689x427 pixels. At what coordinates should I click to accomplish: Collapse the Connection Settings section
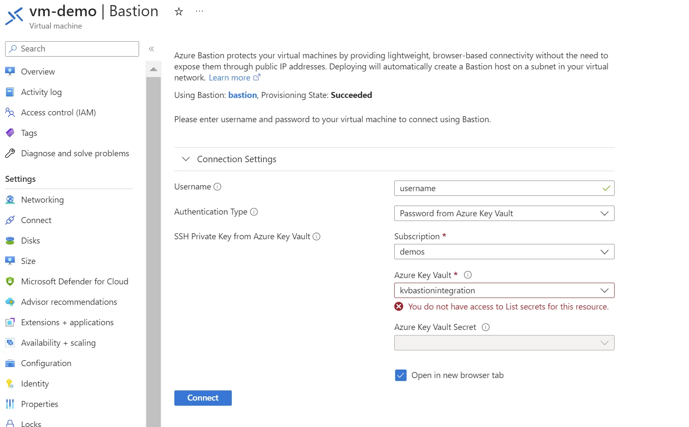click(x=186, y=159)
